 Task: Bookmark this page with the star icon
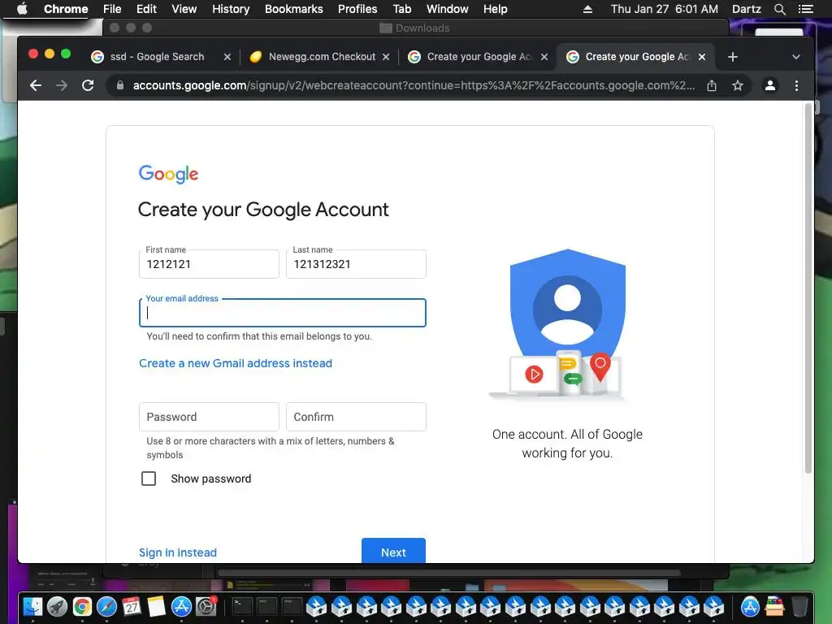point(738,85)
